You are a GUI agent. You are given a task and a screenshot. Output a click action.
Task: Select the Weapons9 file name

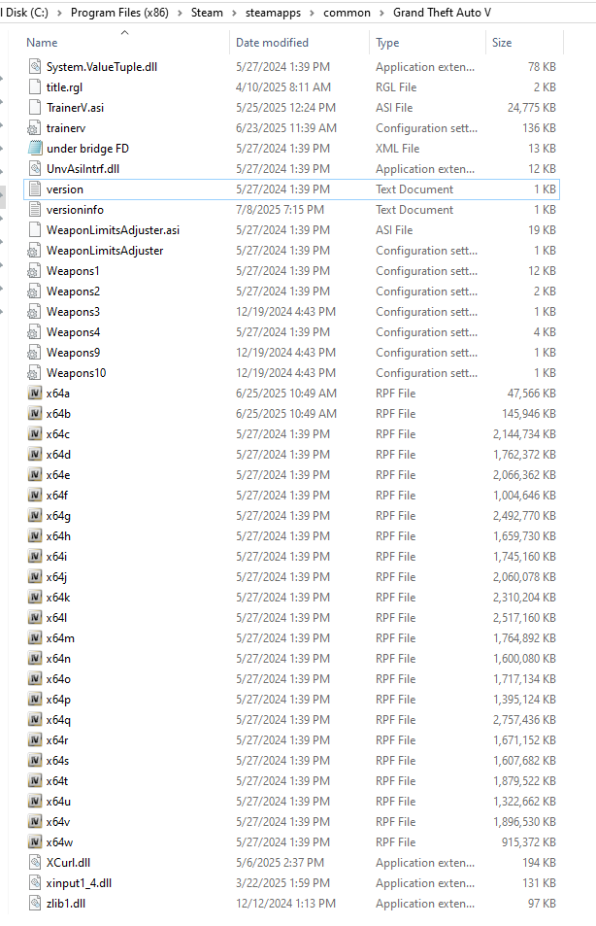coord(73,353)
